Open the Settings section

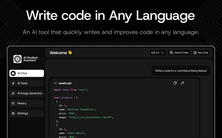[27, 113]
